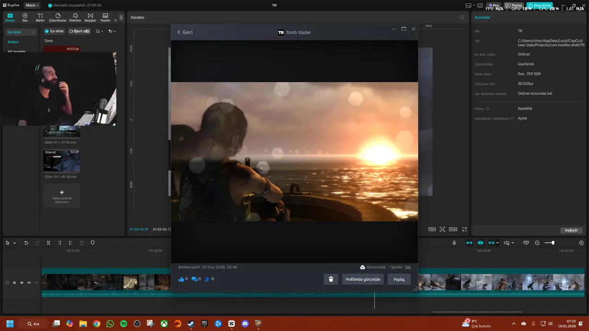Click the timeline caption track icon

pyautogui.click(x=526, y=243)
